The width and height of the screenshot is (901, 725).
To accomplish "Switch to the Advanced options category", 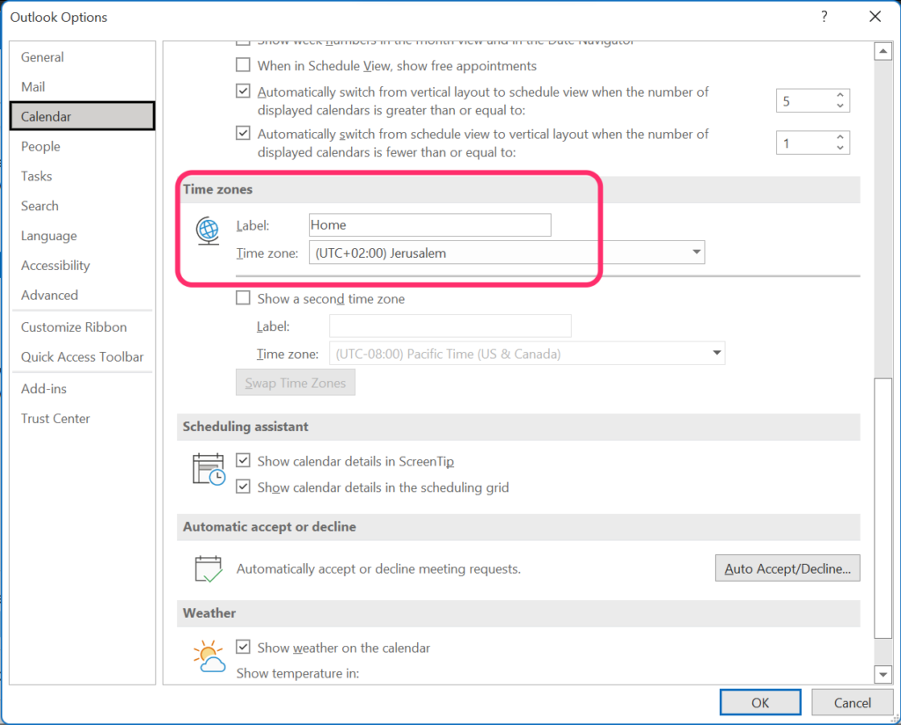I will pos(49,295).
